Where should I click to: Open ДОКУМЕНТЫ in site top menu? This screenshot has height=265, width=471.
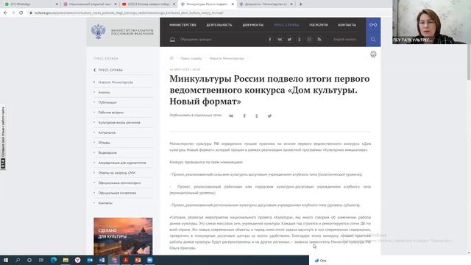(x=253, y=25)
